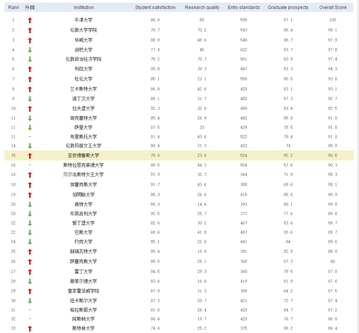359x333 pixels.
Task: Click red up arrow in 华威大学 row
Action: (x=30, y=41)
